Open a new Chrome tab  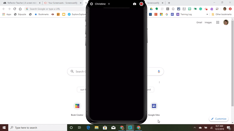(x=169, y=3)
